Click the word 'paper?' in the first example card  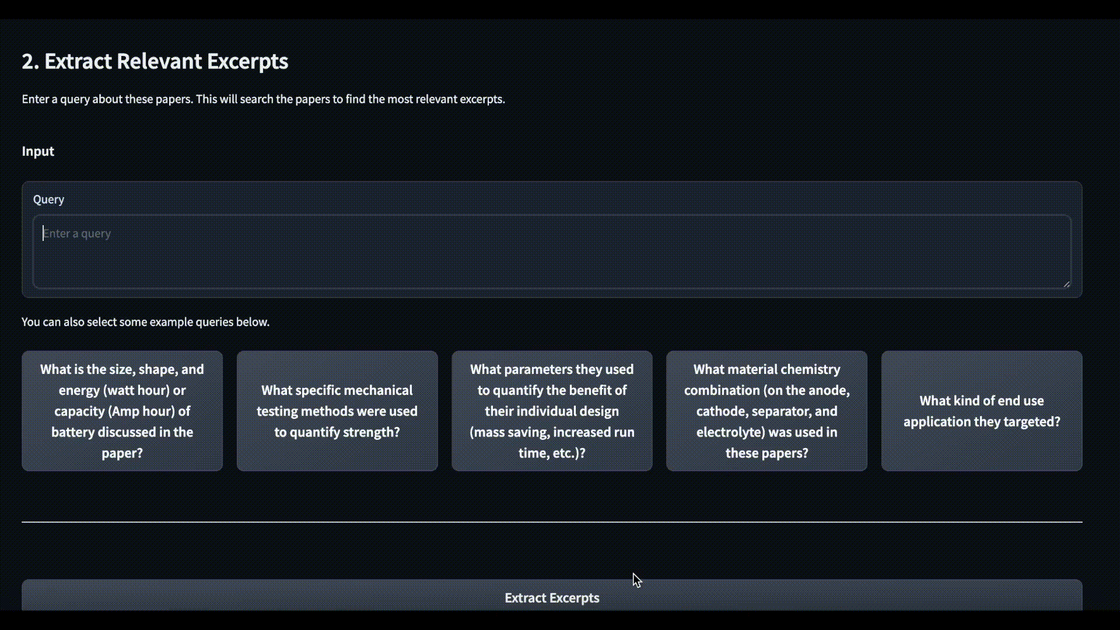[122, 453]
